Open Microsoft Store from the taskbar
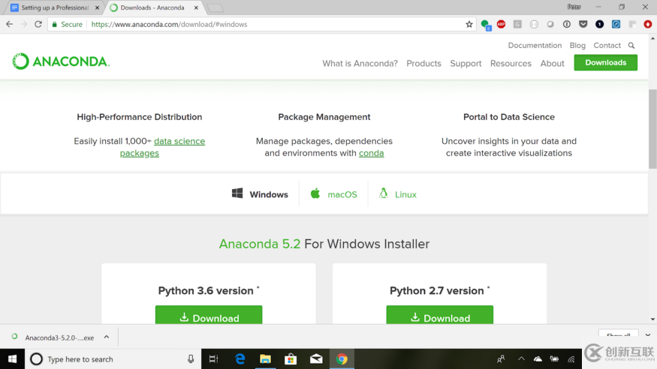657x369 pixels. pyautogui.click(x=291, y=359)
